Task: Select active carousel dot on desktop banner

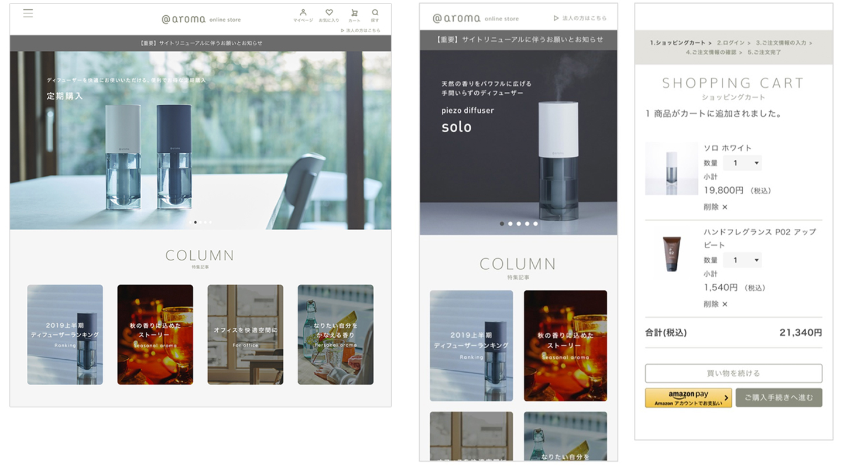Action: 196,222
